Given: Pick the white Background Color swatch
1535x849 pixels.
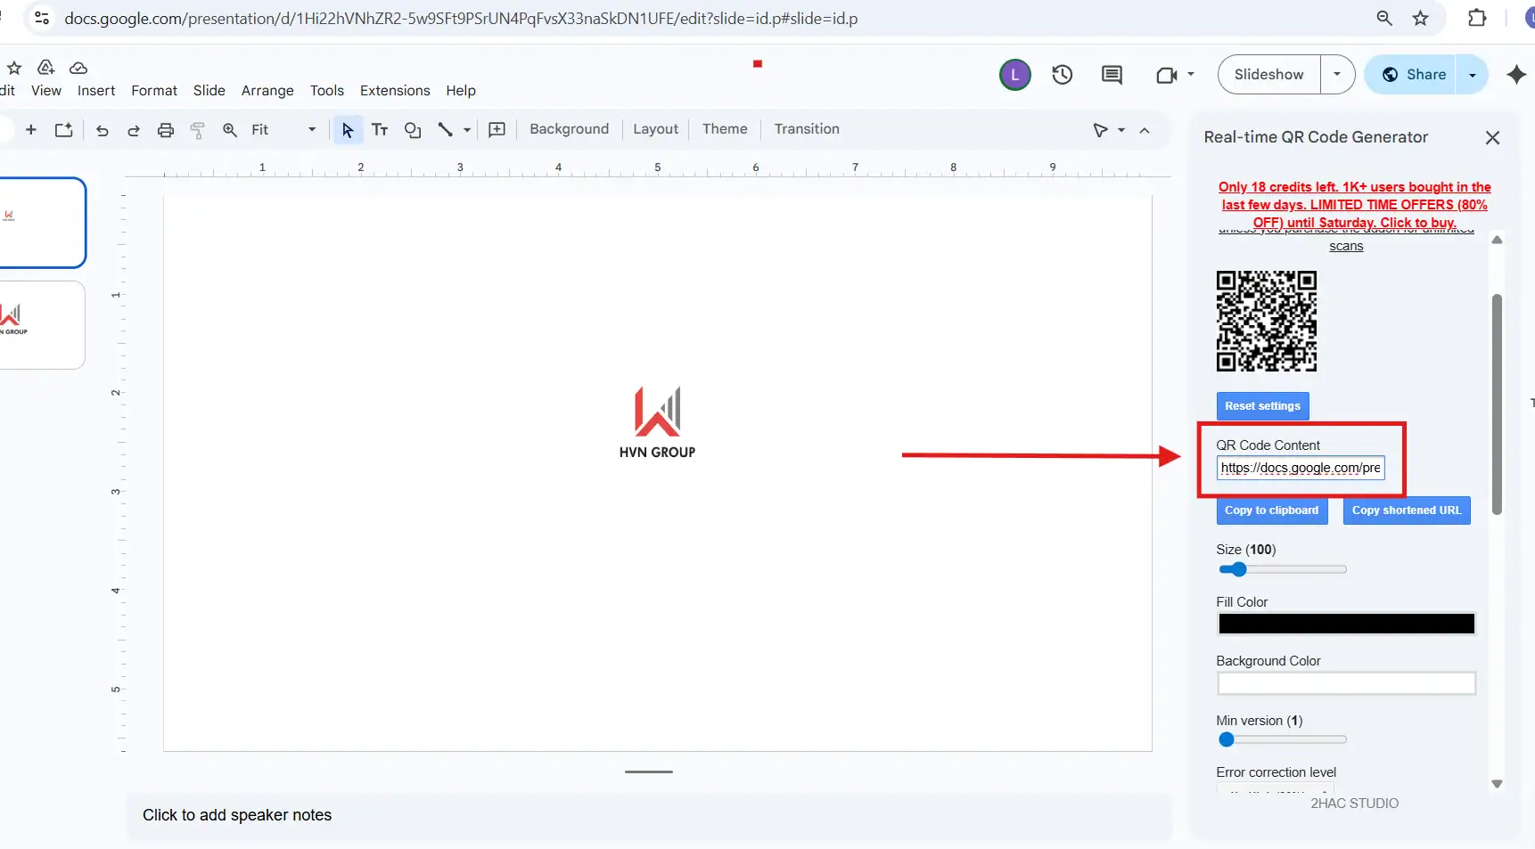Looking at the screenshot, I should (x=1346, y=683).
